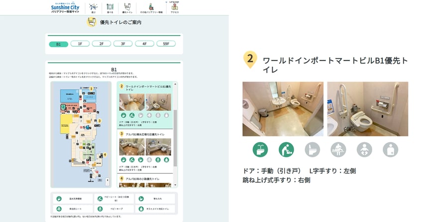
Task: Click washlet icon in toilet 3 card
Action: [x=123, y=160]
